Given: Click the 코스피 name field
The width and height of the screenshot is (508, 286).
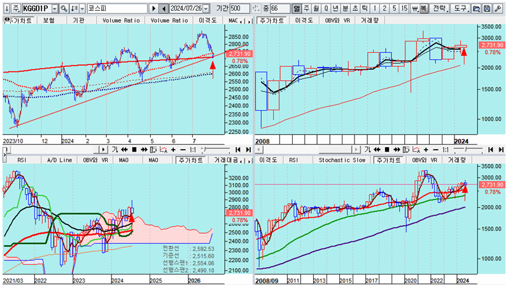Looking at the screenshot, I should point(117,8).
